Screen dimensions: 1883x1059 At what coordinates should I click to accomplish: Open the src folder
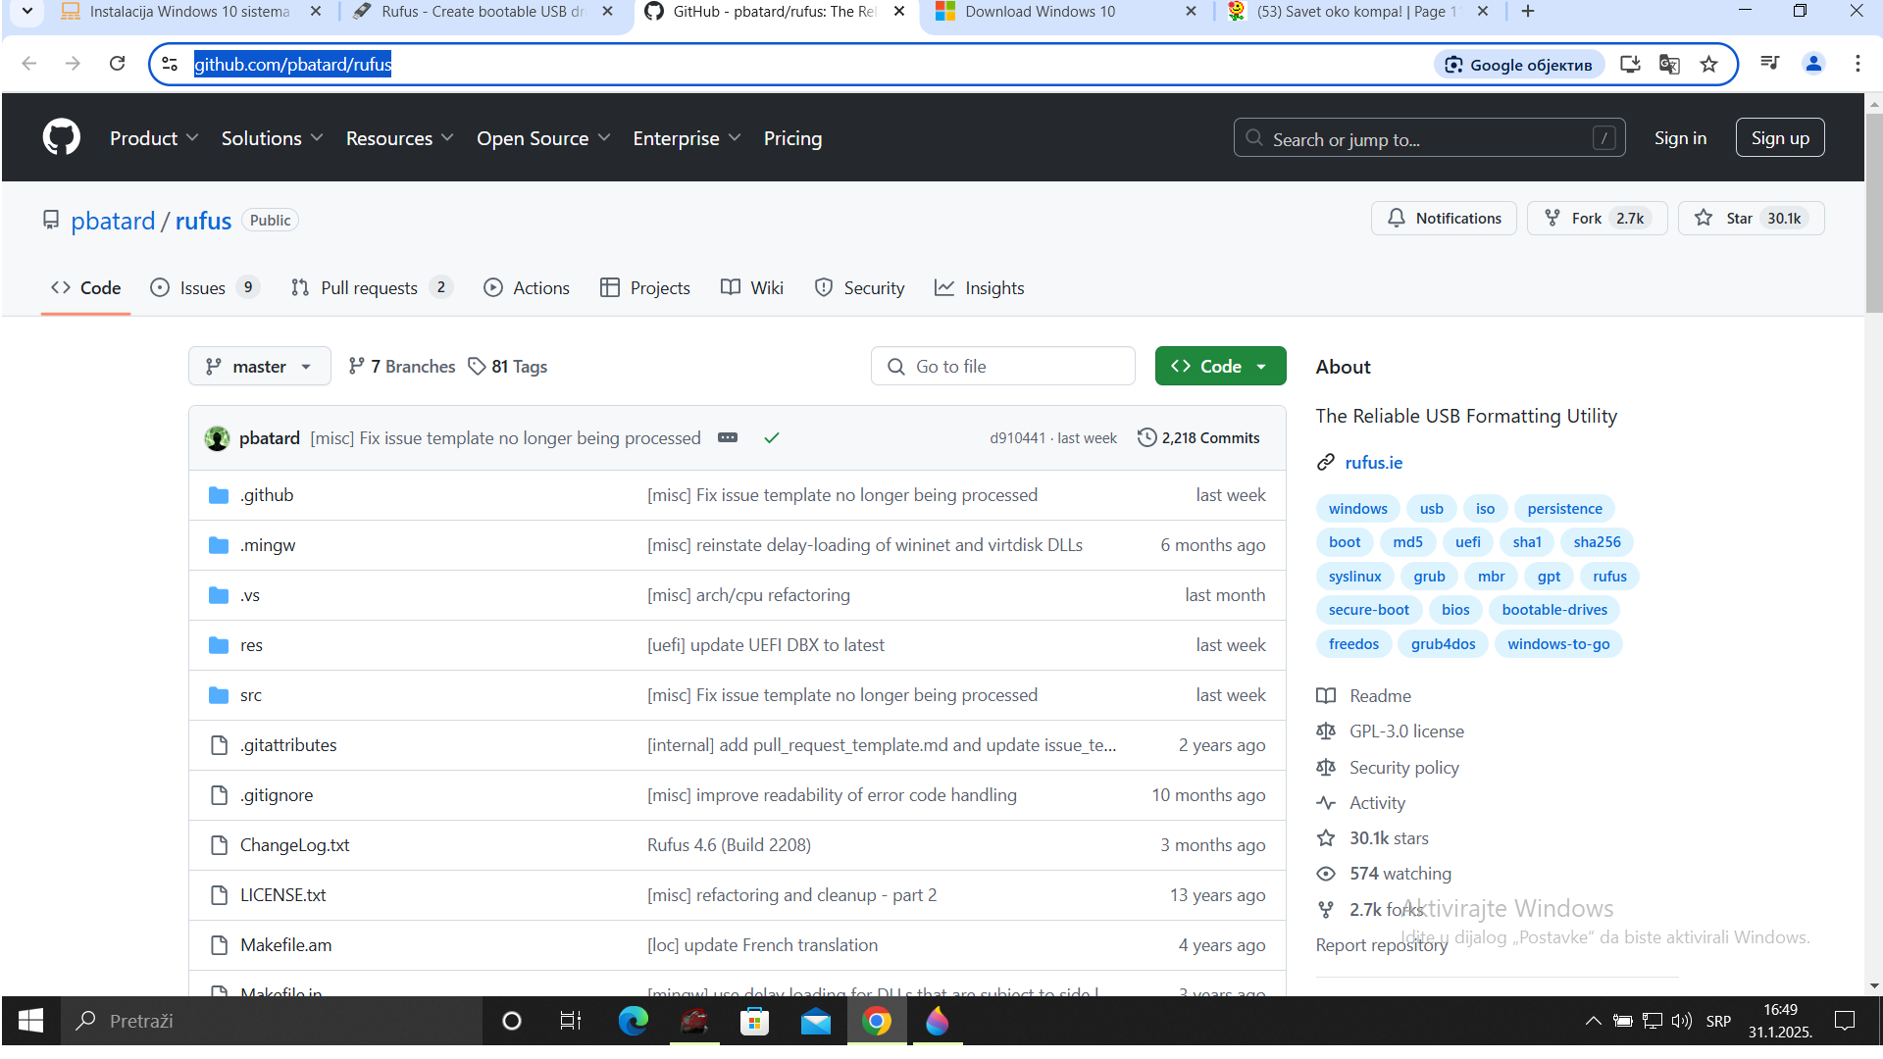pos(251,695)
